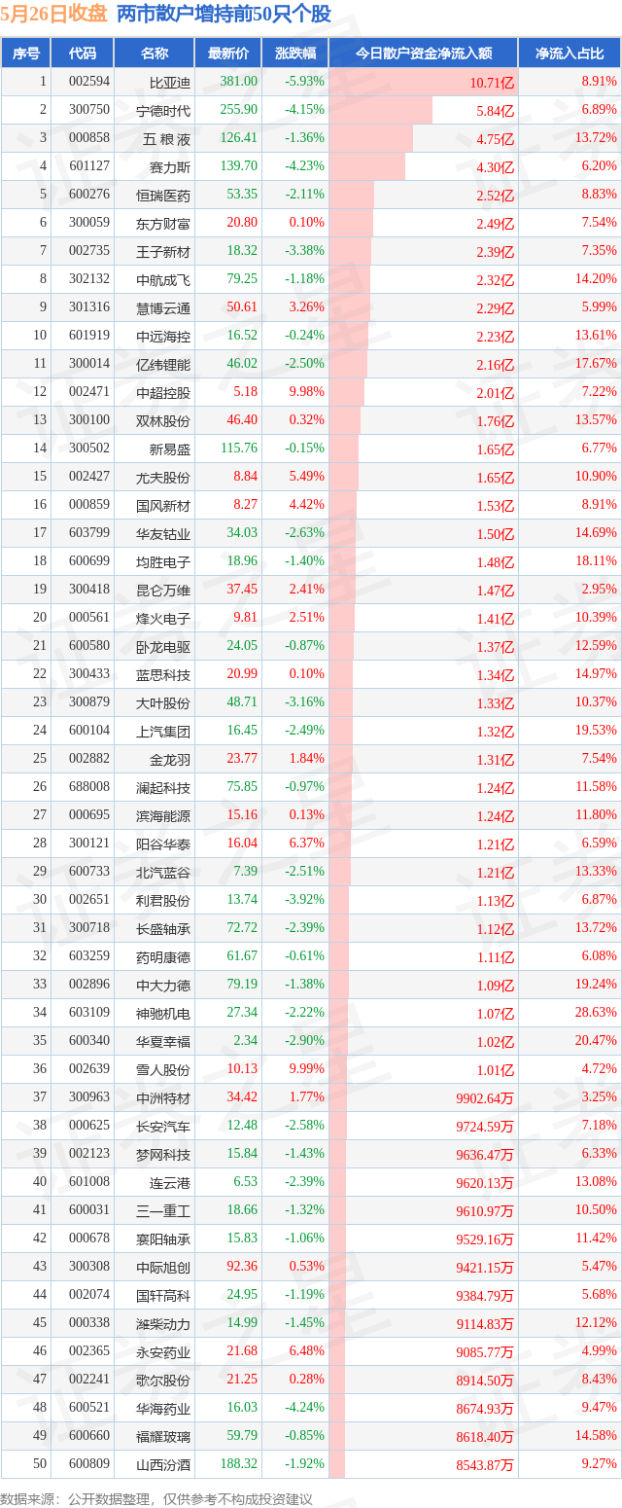Select stock name 长安汽车
This screenshot has height=1508, width=622.
[x=163, y=1127]
